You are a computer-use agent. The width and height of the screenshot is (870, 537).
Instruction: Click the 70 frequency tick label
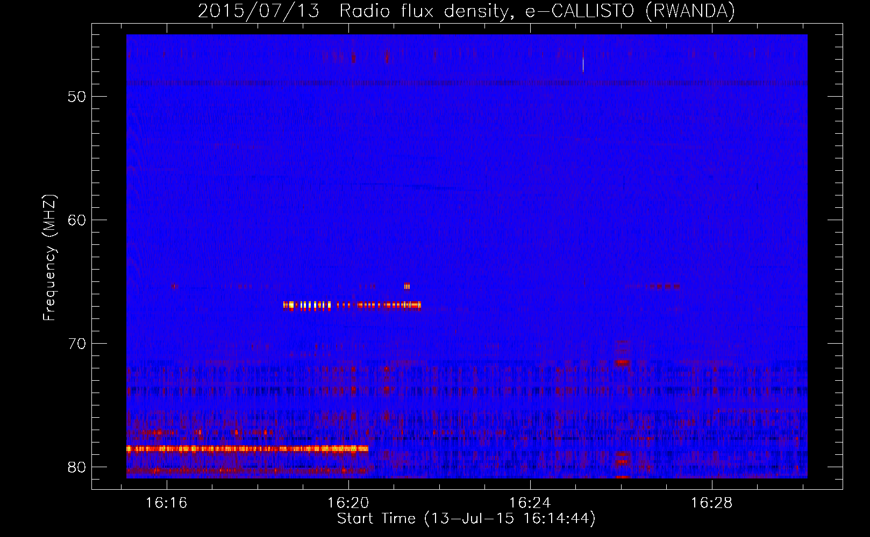(x=77, y=344)
